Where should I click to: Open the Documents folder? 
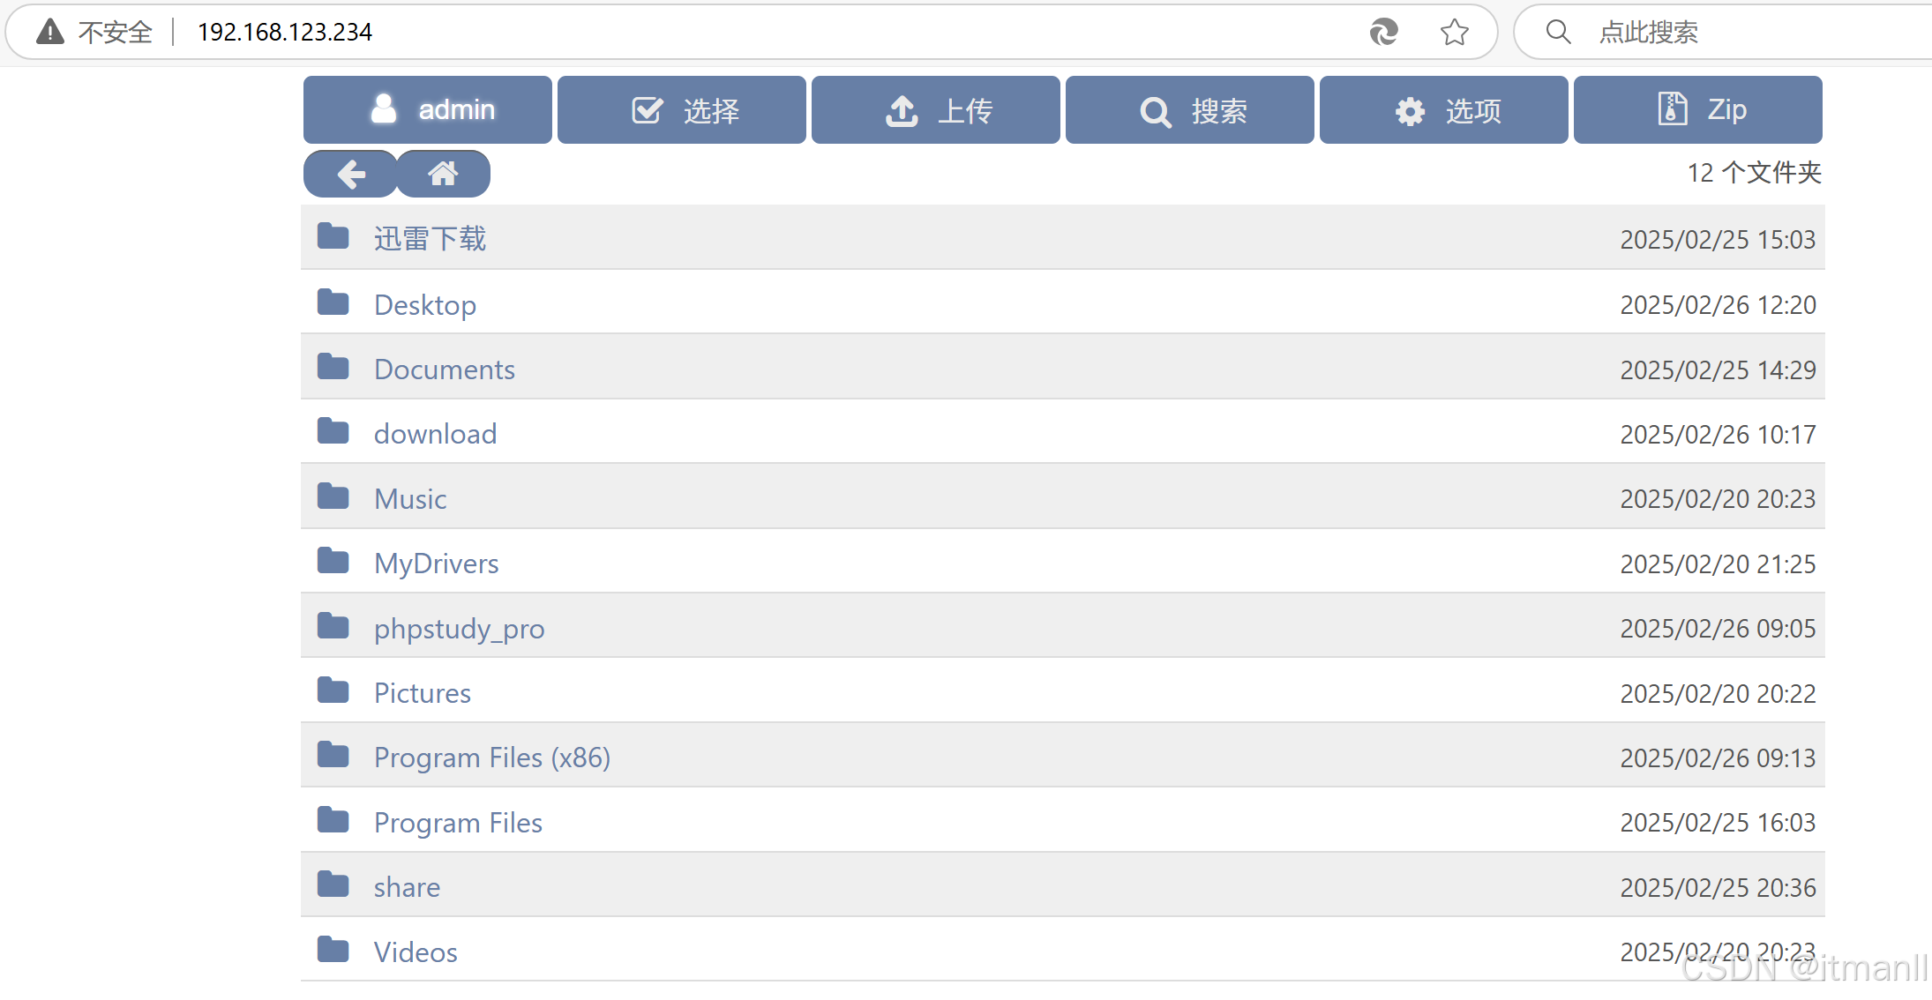[444, 369]
